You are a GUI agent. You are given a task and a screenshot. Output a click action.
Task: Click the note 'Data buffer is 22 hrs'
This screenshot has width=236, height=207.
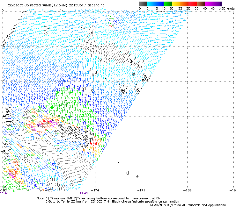(x=64, y=202)
